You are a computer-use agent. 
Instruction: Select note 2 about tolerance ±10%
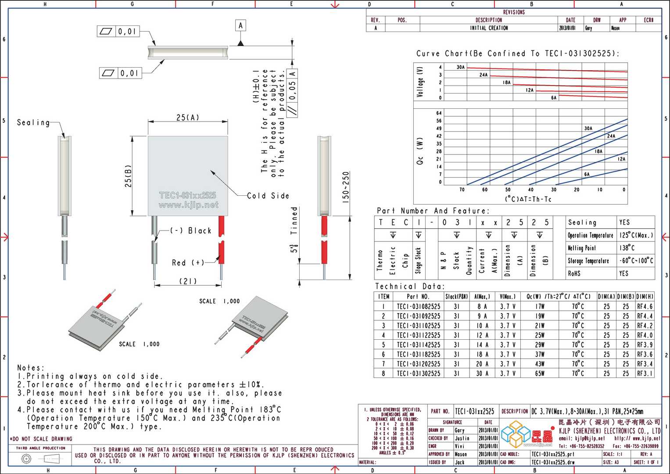click(x=140, y=384)
